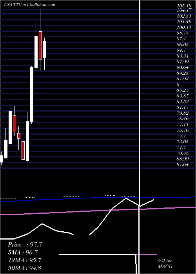Select the 101.46 price axis label

click(x=184, y=22)
